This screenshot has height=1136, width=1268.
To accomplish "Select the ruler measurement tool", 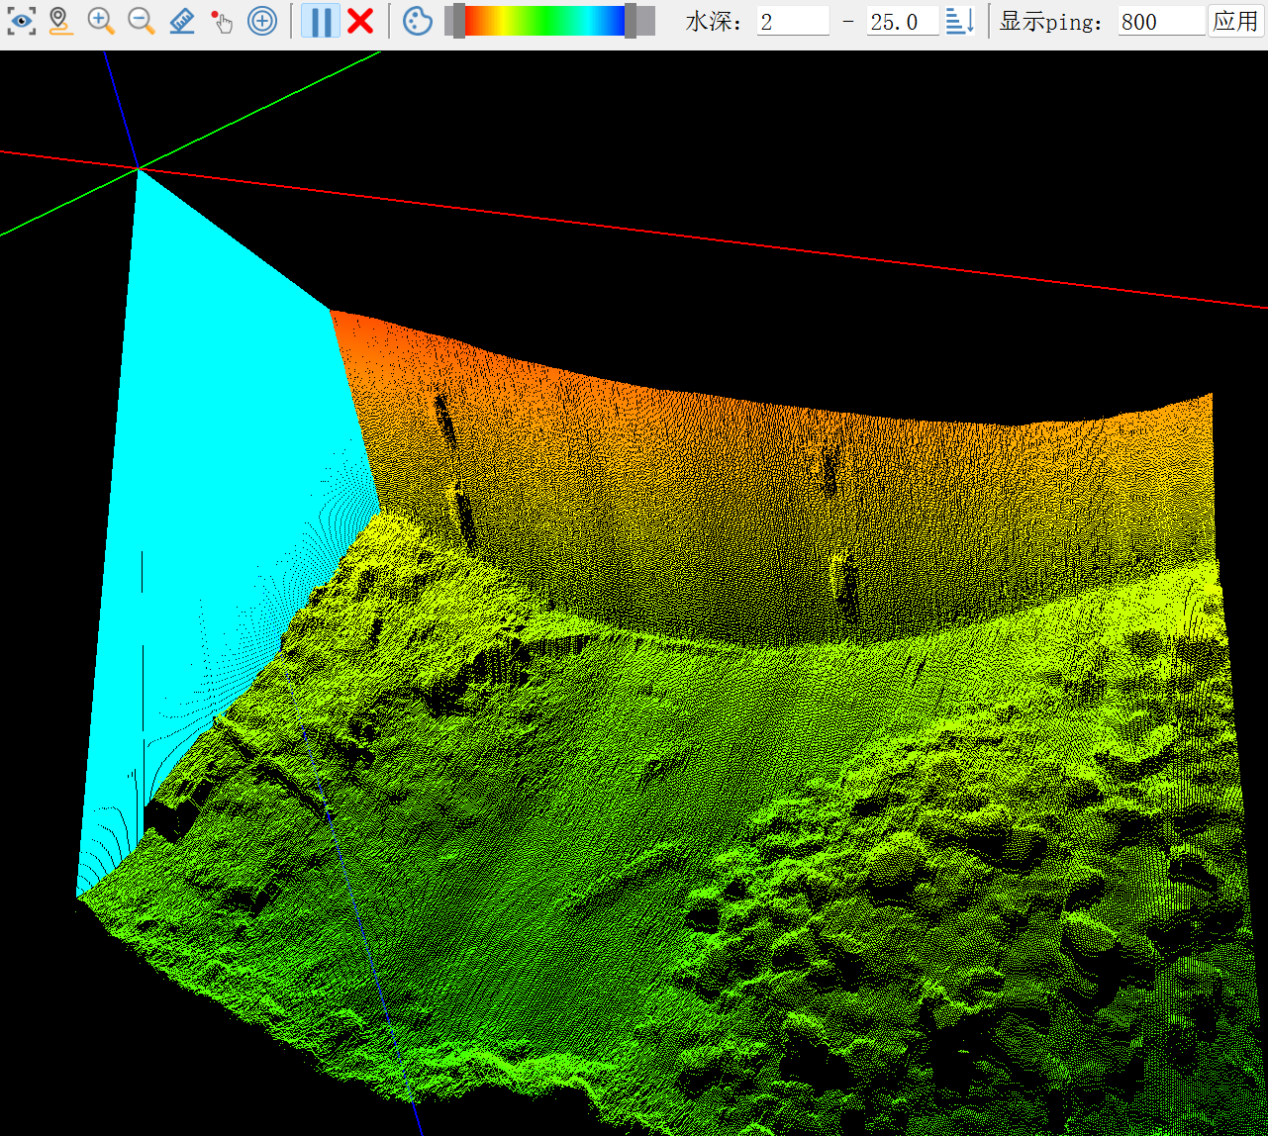I will coord(182,21).
